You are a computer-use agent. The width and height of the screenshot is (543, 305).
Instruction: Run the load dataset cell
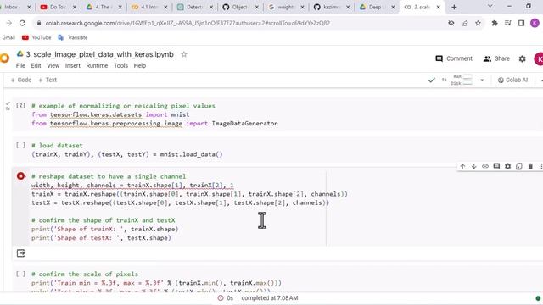20,145
